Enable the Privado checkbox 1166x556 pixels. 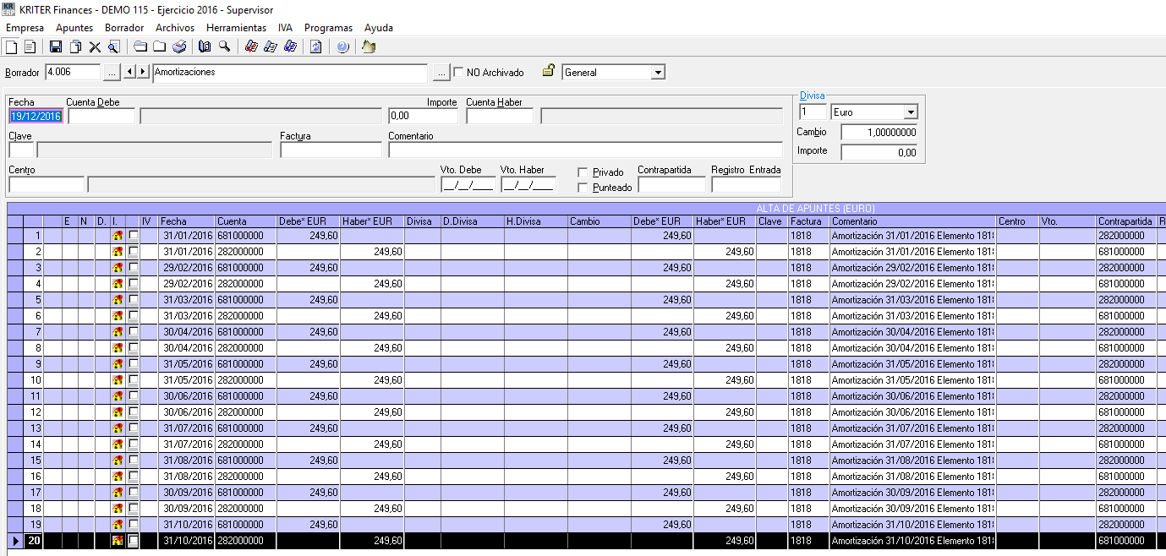583,172
